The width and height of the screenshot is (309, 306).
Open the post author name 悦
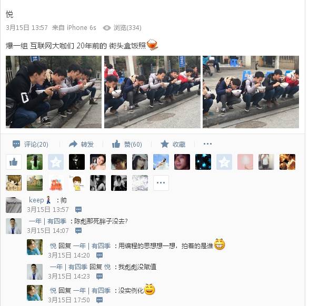point(9,14)
